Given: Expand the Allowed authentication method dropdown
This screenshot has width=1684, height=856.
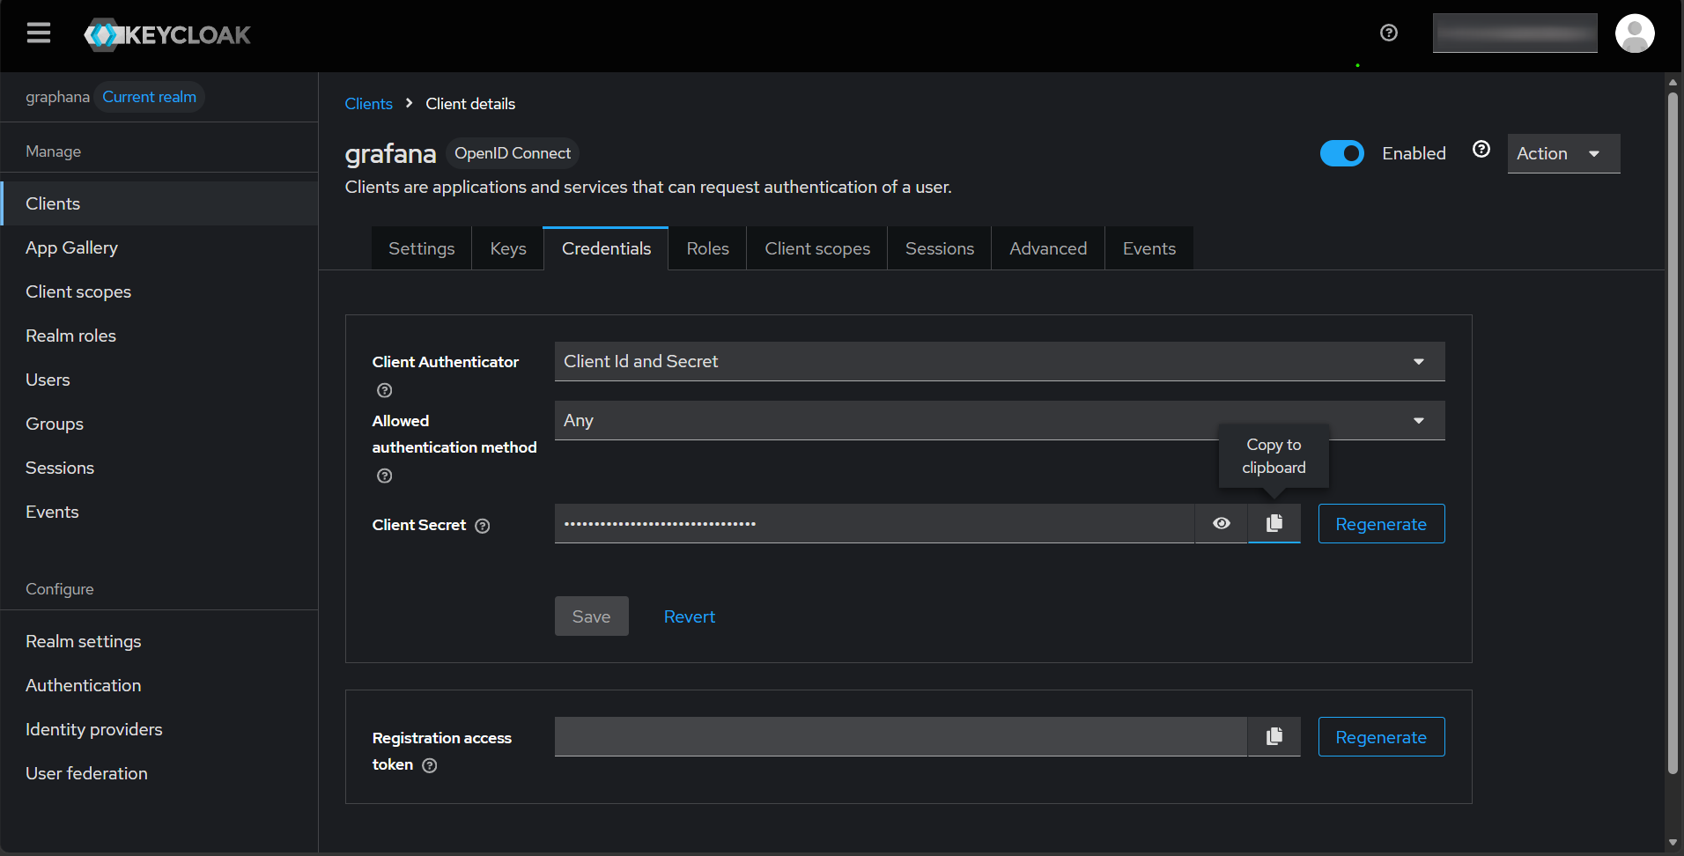Looking at the screenshot, I should click(1000, 420).
